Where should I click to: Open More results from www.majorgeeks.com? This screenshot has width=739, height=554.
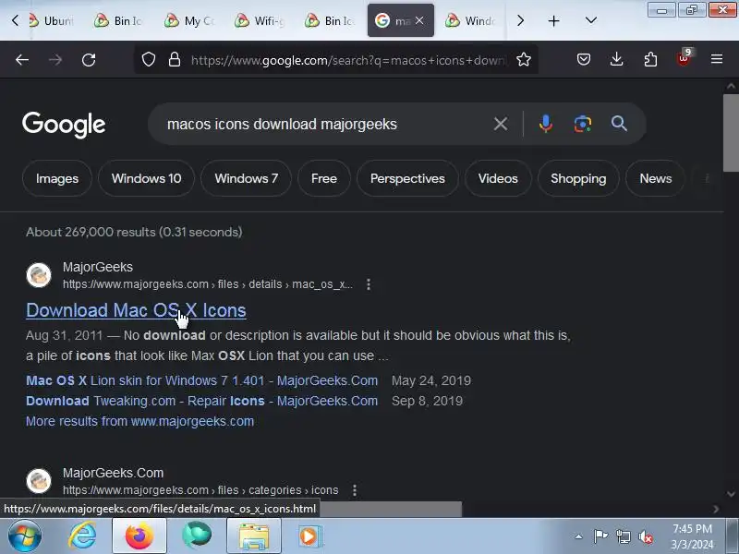[140, 421]
